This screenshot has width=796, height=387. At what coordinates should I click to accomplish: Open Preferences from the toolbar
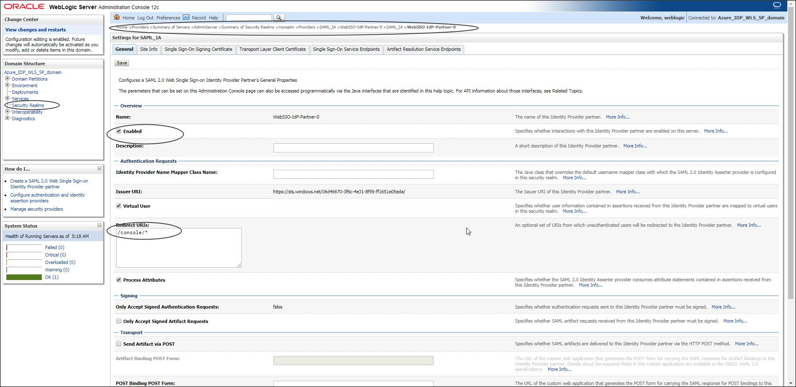coord(168,18)
